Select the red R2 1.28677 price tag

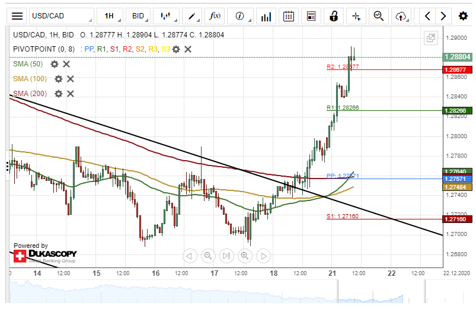[x=458, y=69]
